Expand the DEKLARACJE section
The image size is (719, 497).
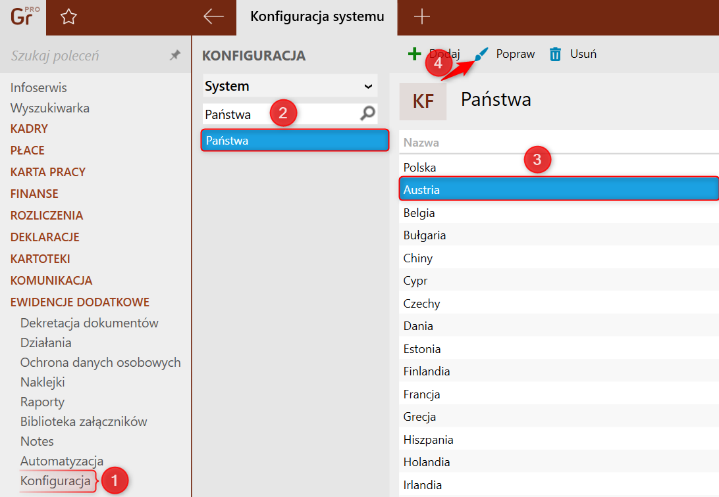(45, 237)
